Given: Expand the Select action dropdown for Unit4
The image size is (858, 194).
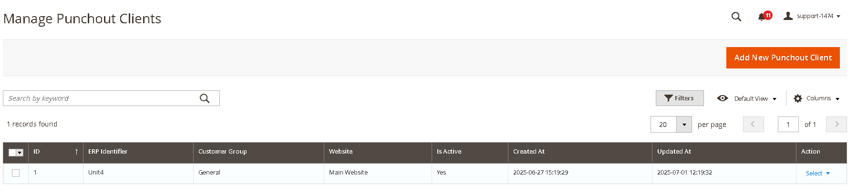Looking at the screenshot, I should coord(817,174).
